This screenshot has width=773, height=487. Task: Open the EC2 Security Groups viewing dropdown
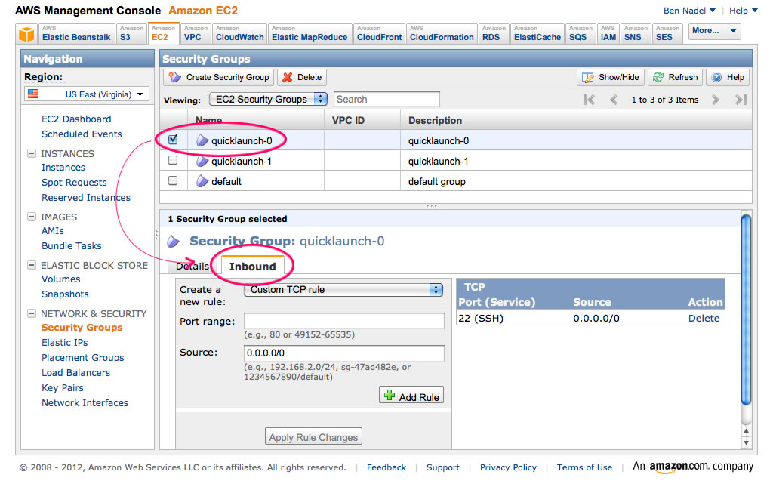268,99
